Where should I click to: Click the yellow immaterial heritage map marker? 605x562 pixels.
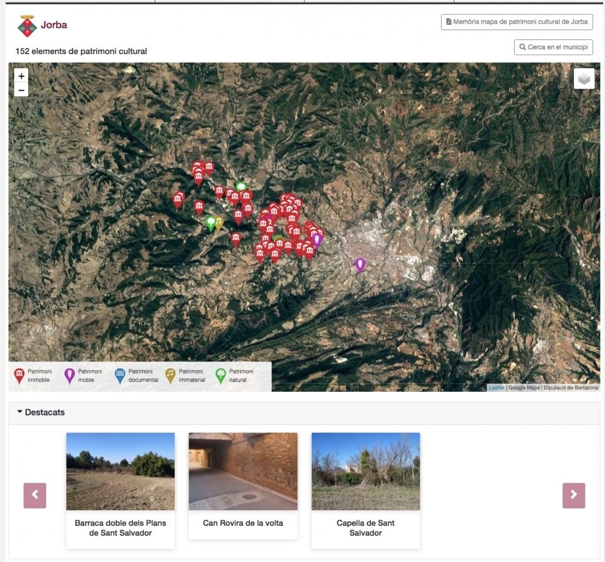coord(219,222)
